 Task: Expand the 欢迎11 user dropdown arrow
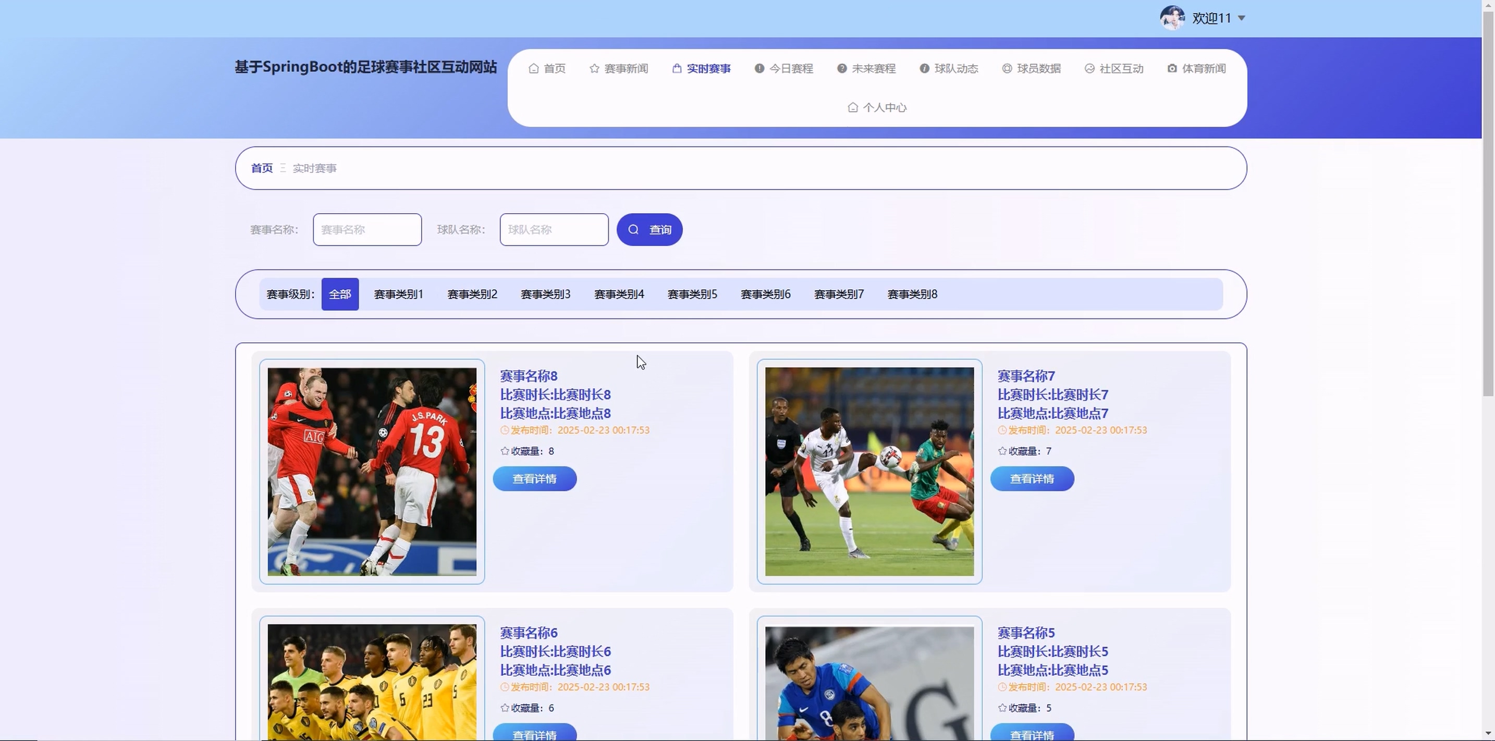point(1241,18)
